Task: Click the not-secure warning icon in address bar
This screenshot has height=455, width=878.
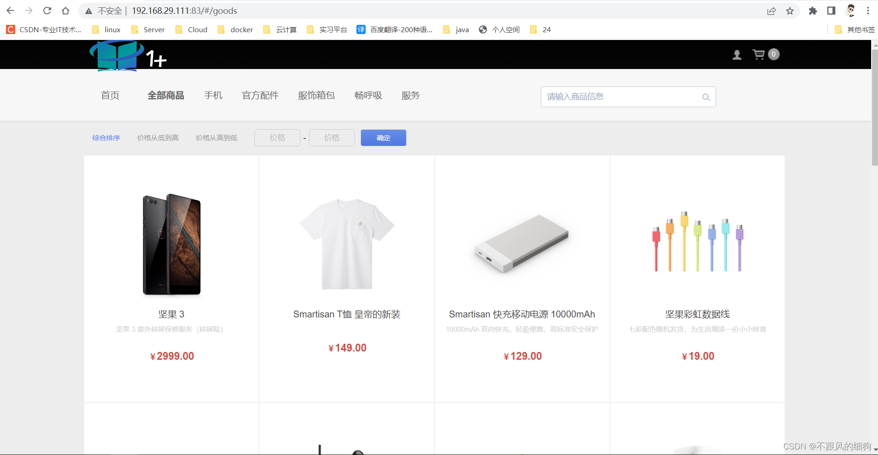Action: pyautogui.click(x=89, y=11)
